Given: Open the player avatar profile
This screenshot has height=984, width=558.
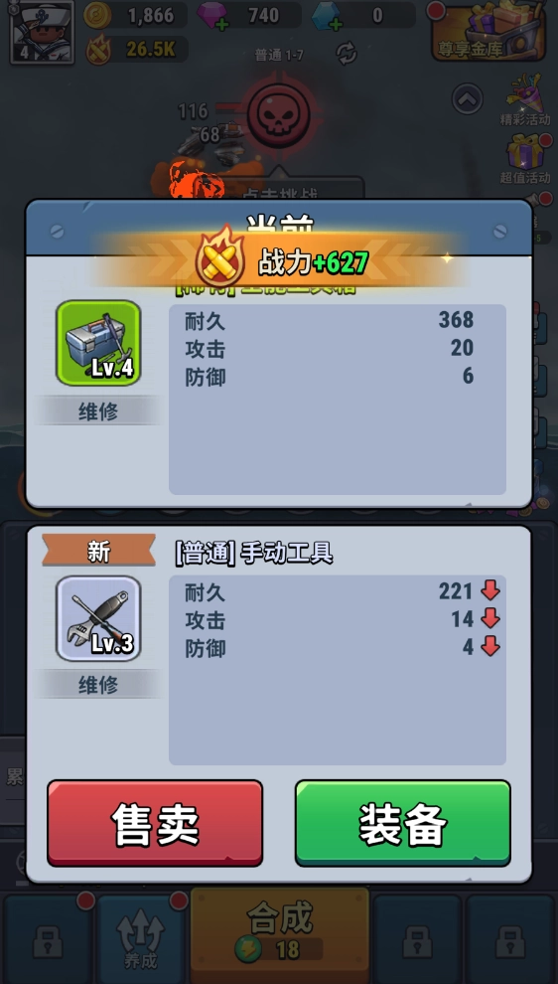Looking at the screenshot, I should 42,32.
